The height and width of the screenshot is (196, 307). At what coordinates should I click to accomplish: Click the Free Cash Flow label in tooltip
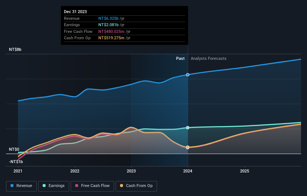78,31
